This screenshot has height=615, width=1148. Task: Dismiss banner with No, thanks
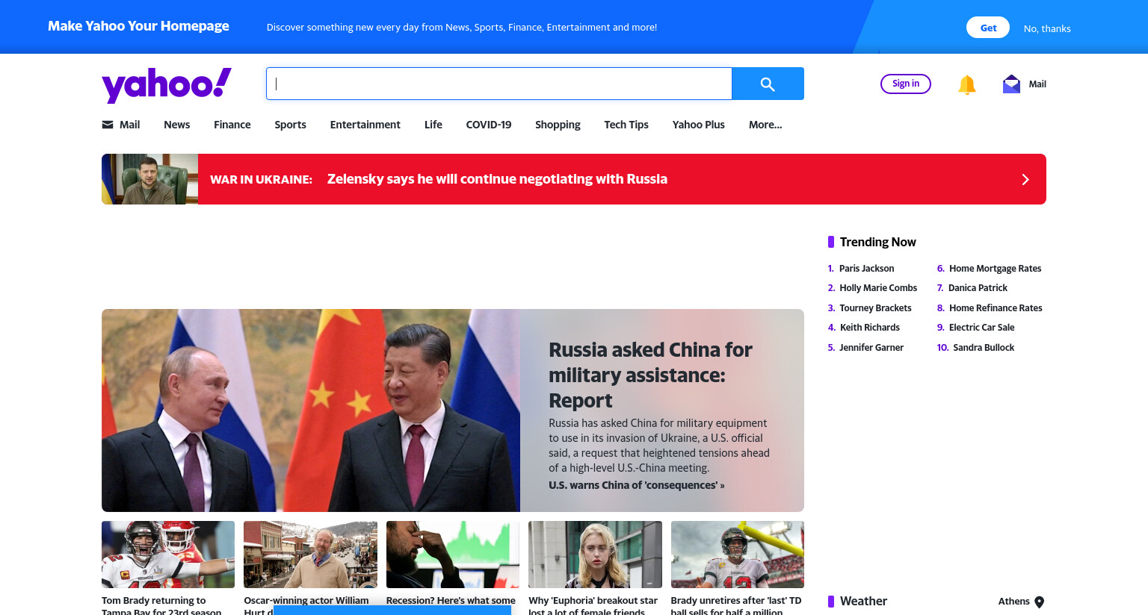1047,28
